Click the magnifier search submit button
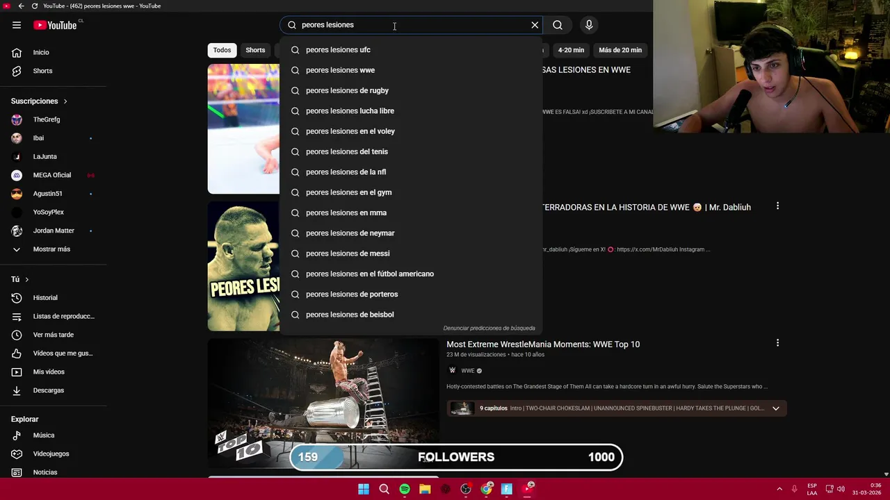Screen dimensions: 890x500 click(558, 25)
